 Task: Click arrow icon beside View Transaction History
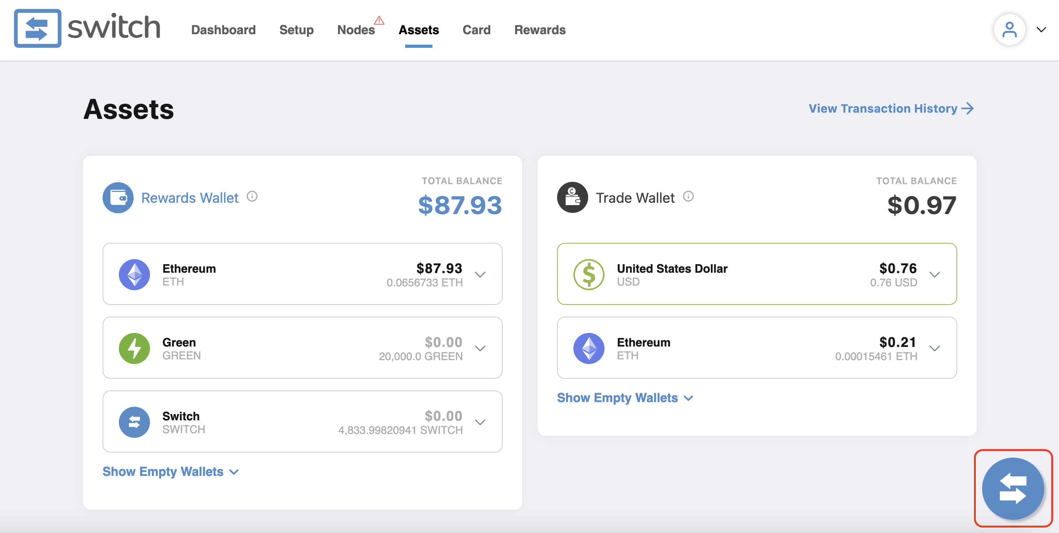pos(968,108)
